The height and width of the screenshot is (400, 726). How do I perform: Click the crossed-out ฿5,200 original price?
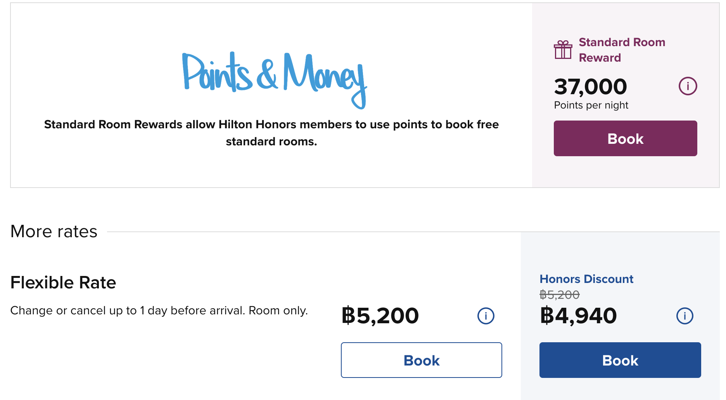(560, 295)
